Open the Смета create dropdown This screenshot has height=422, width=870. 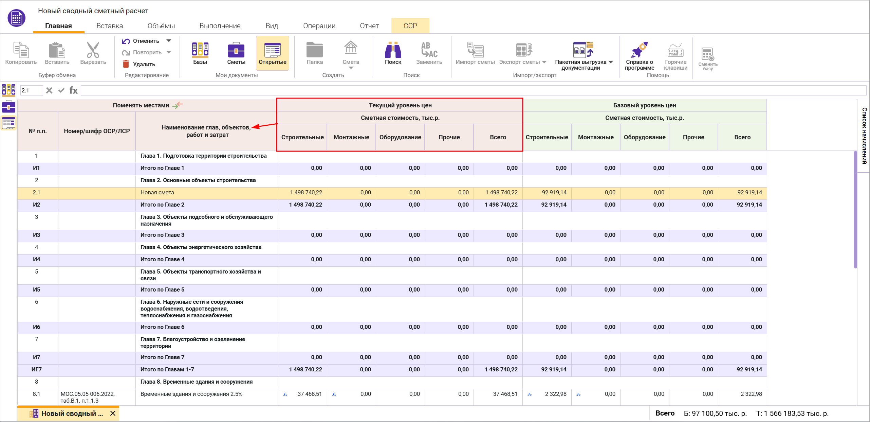click(351, 68)
